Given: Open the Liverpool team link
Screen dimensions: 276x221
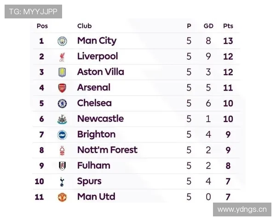Looking at the screenshot, I should pos(98,56).
